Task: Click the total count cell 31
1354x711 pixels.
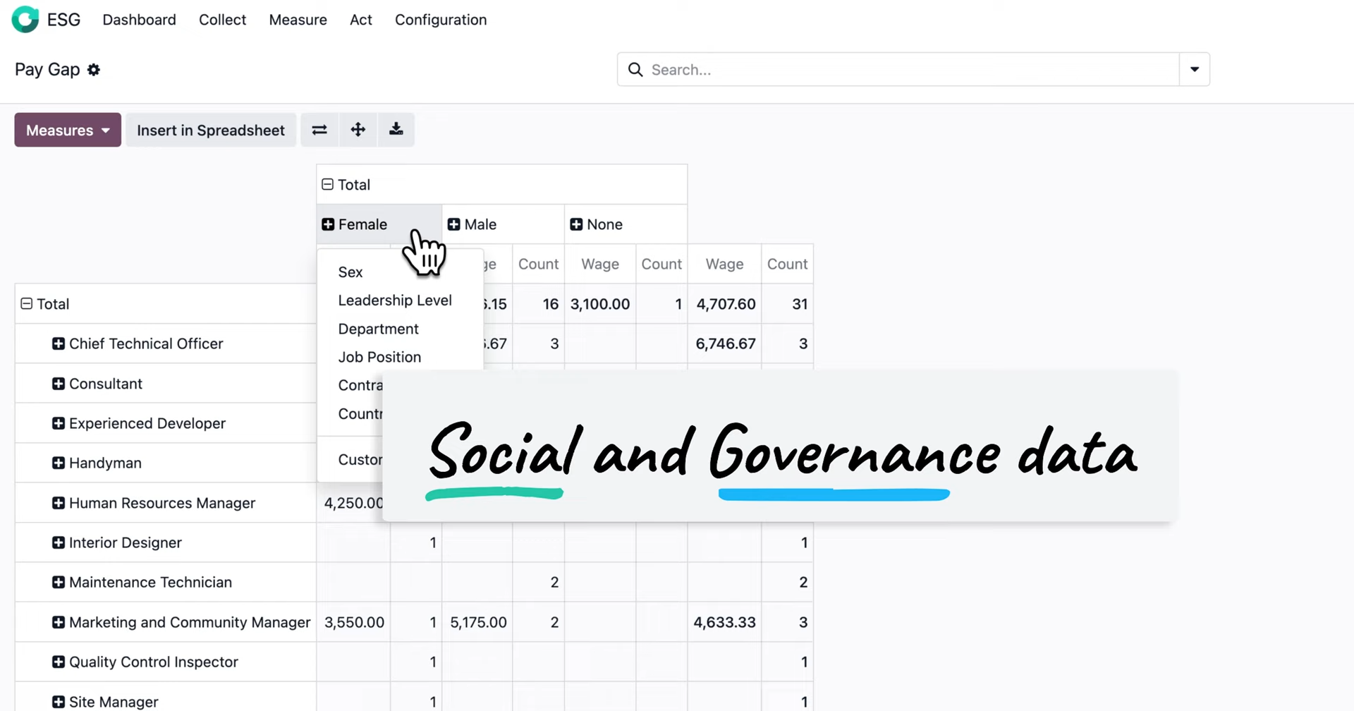Action: coord(787,304)
